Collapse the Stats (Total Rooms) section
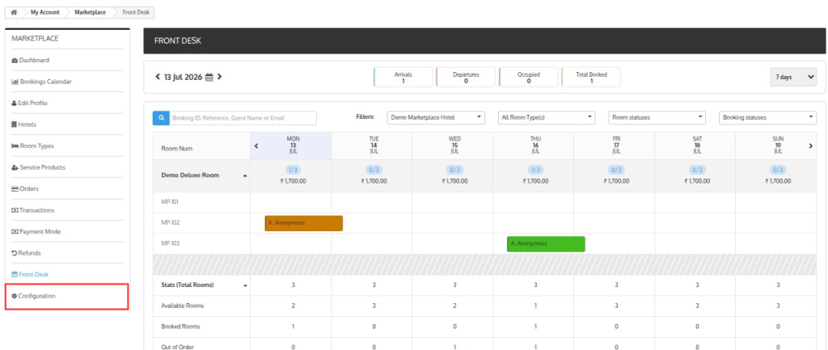 (245, 285)
